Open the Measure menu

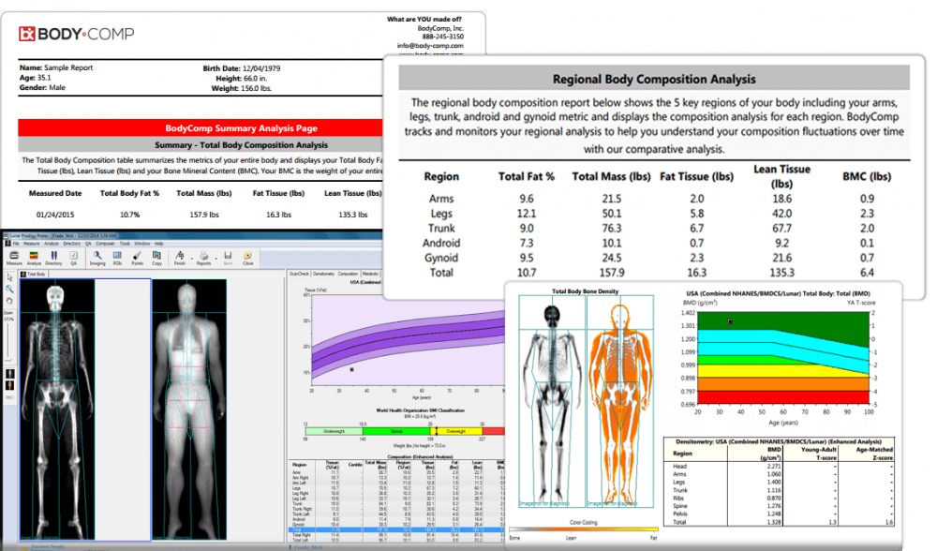pos(32,244)
